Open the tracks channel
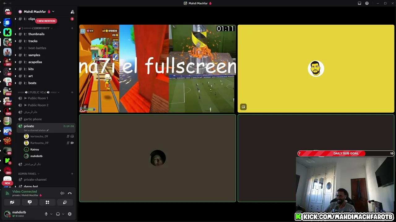The height and width of the screenshot is (222, 396). [x=46, y=41]
